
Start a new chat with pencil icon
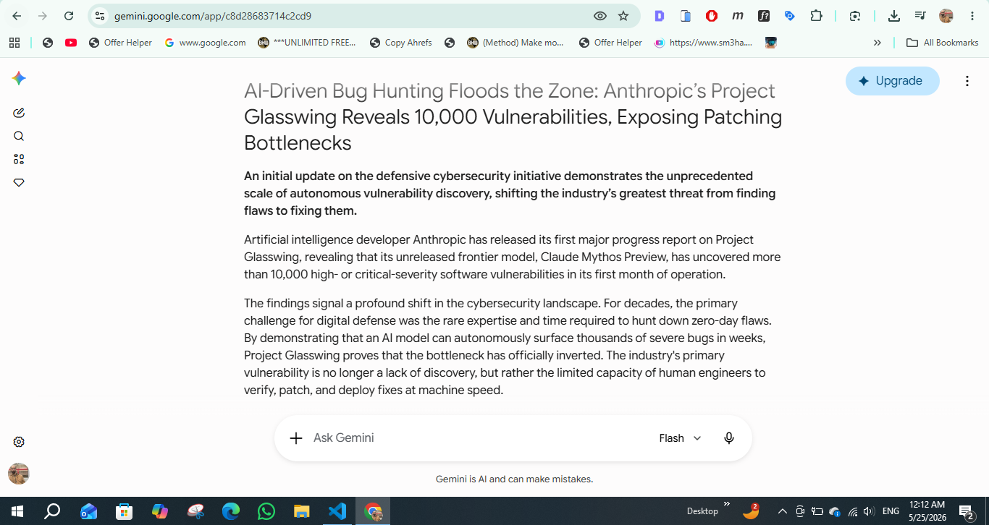[x=19, y=113]
